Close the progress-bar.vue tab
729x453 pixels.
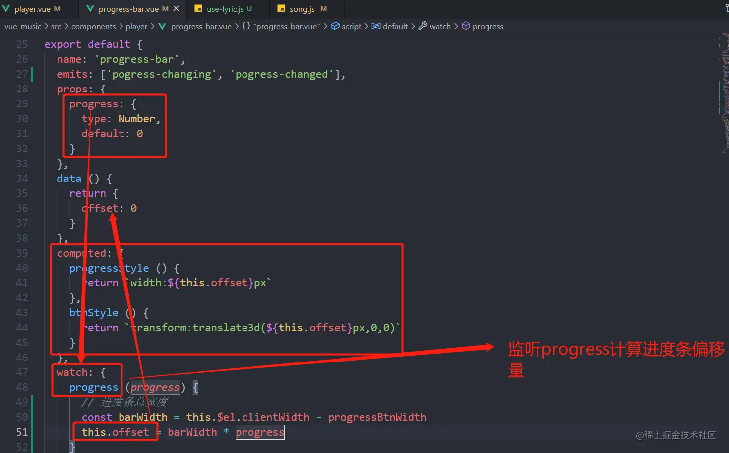(x=176, y=9)
